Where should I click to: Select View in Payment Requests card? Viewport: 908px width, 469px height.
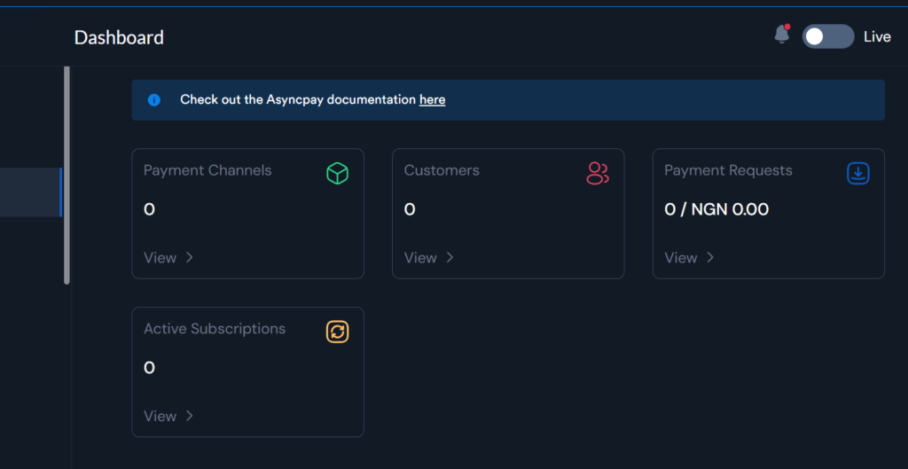[x=681, y=258]
